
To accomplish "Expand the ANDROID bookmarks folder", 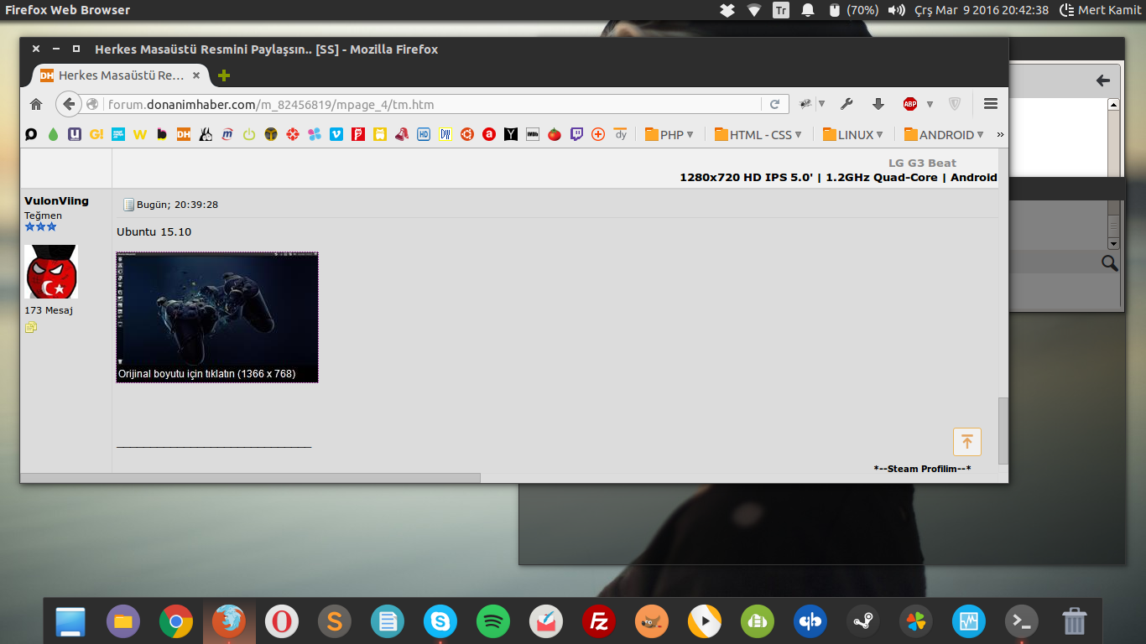I will tap(945, 134).
